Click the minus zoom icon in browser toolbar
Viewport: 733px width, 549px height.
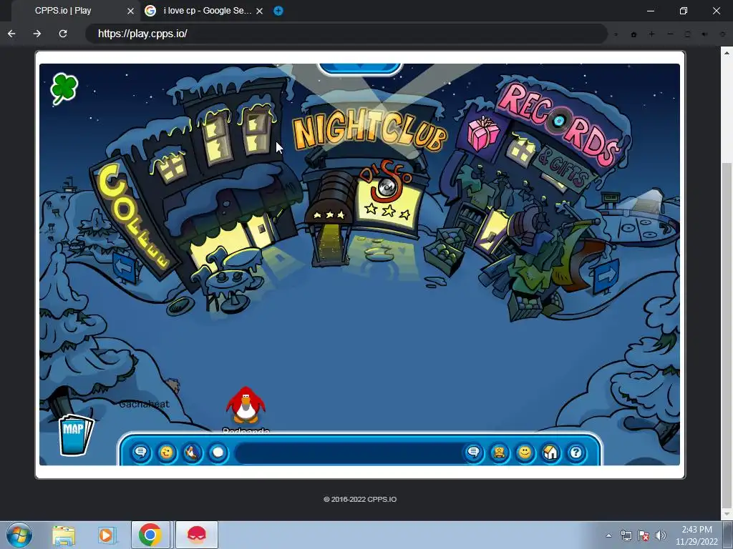tap(670, 34)
